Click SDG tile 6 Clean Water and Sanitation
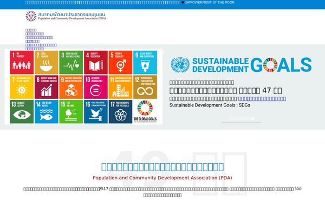This screenshot has height=216, width=325. pos(145,63)
